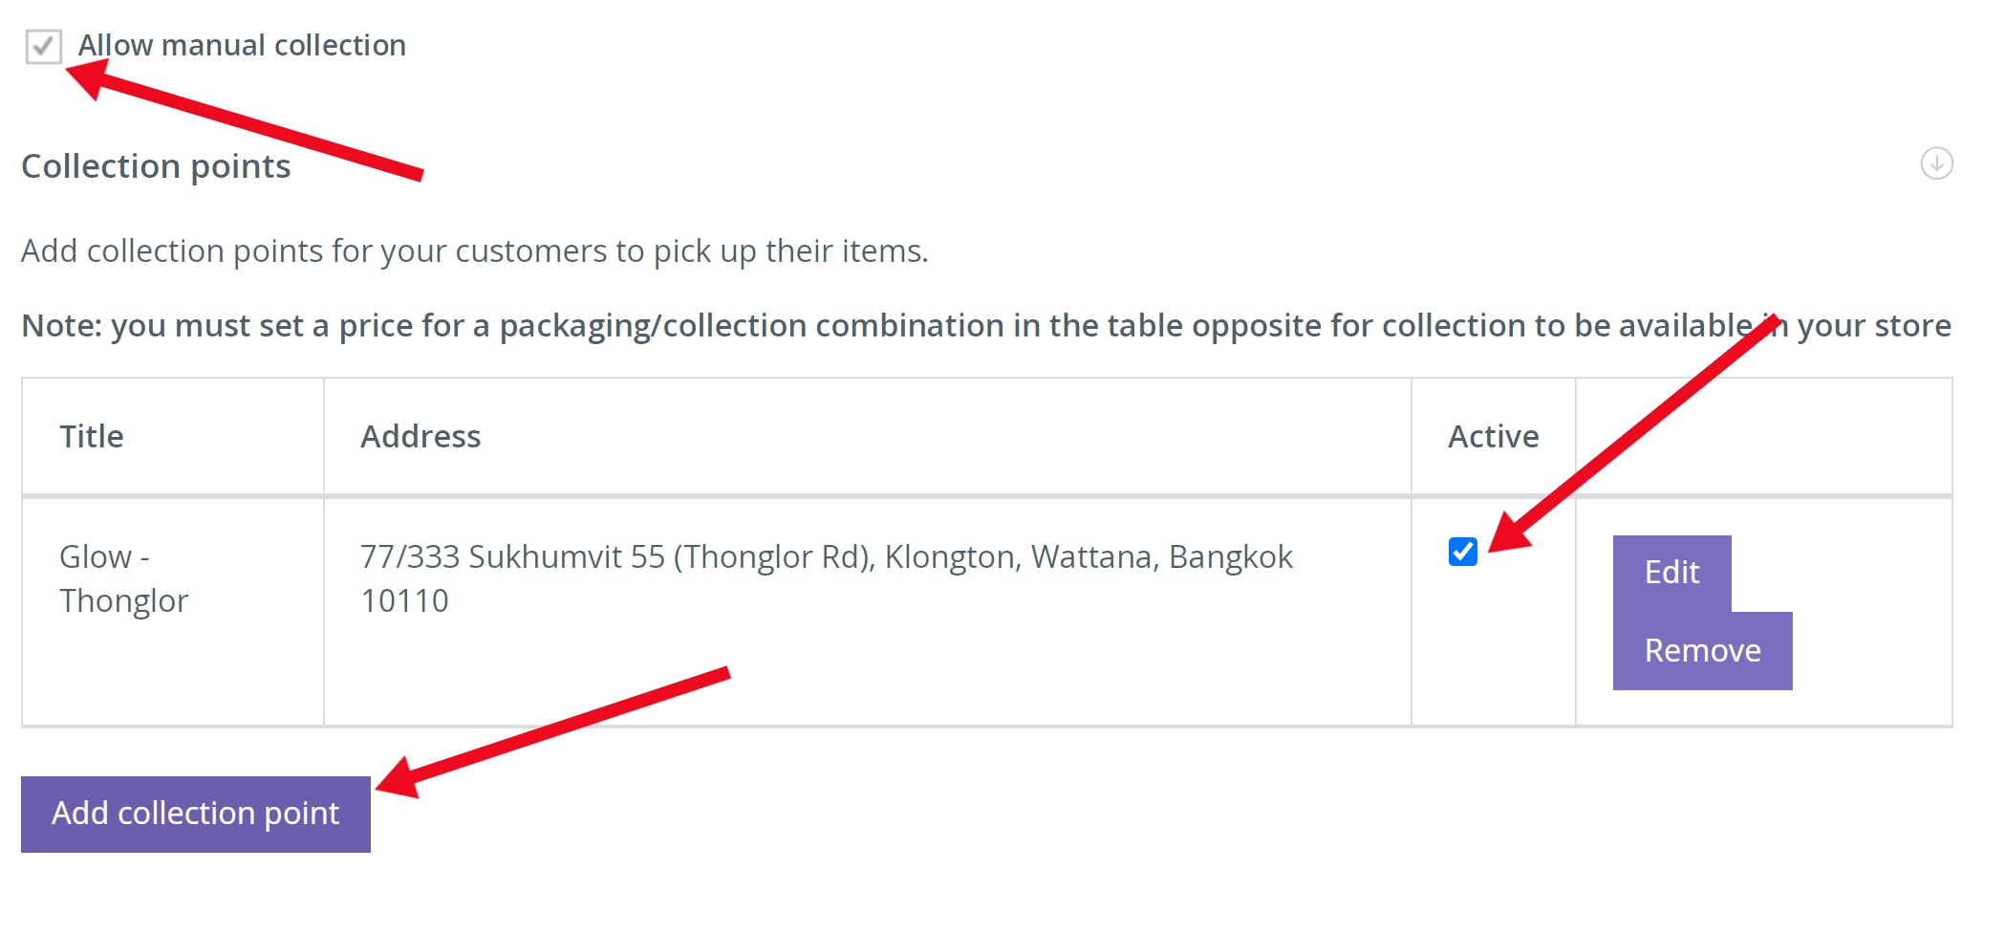
Task: Toggle the Allow manual collection checkbox
Action: [x=44, y=46]
